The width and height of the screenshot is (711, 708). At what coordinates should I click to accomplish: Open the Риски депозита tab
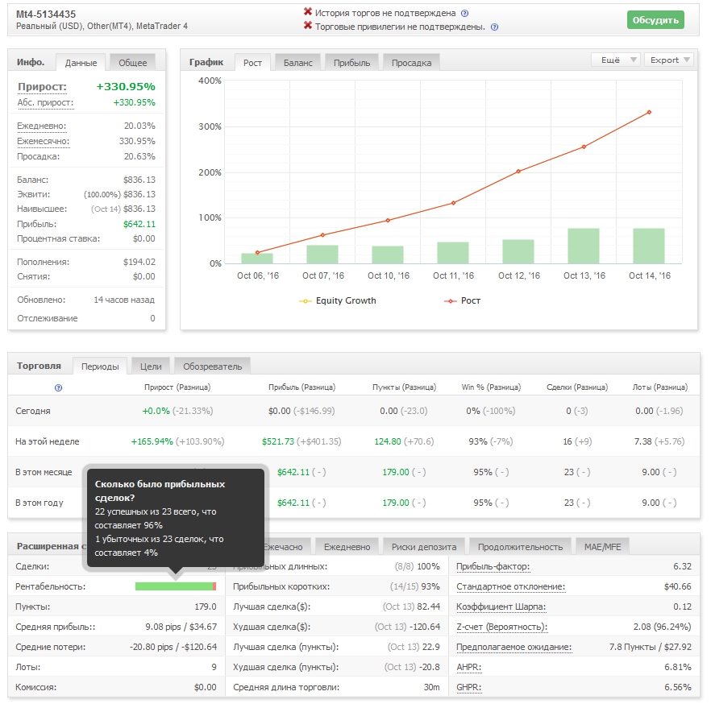424,547
